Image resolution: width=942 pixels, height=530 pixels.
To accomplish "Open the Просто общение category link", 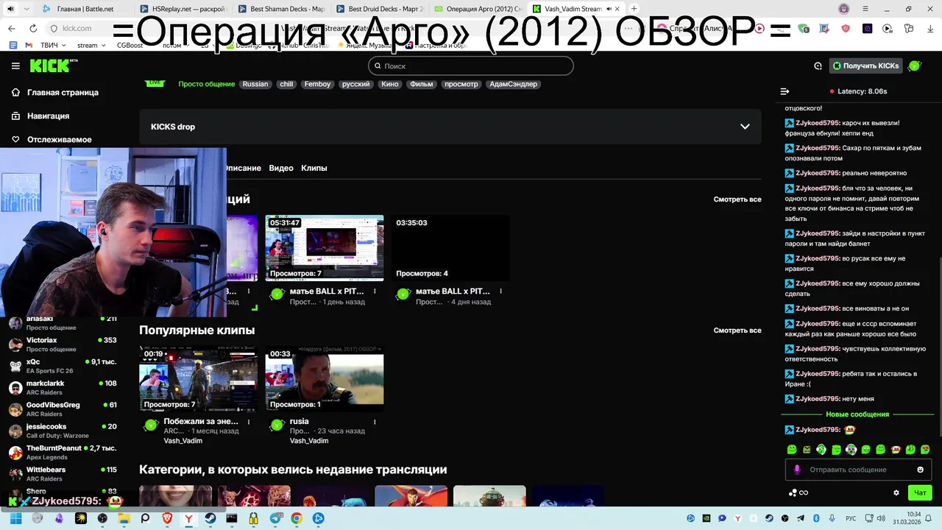I will (x=206, y=84).
